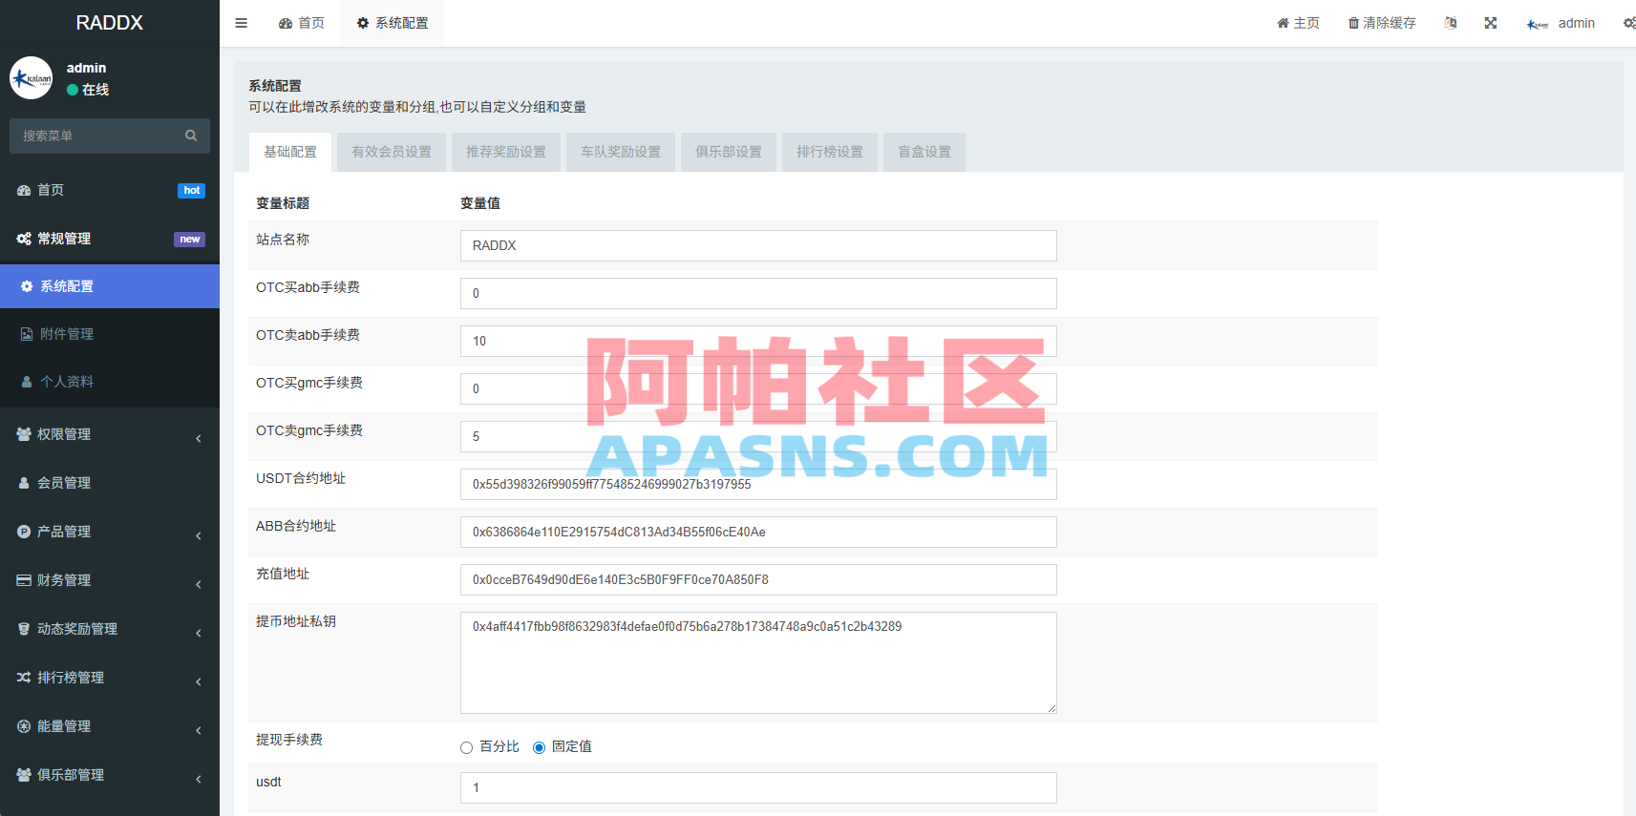Open the 首页 tab in top navigation
The height and width of the screenshot is (816, 1636).
(302, 23)
